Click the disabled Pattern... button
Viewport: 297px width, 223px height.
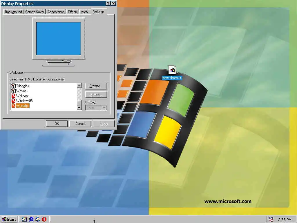click(x=96, y=94)
